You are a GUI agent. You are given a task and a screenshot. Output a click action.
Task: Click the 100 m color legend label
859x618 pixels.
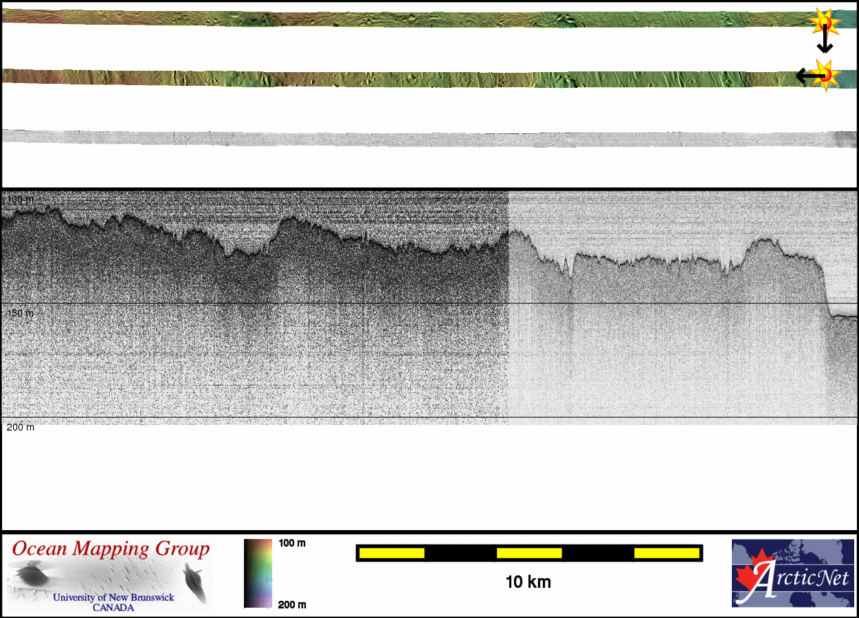tap(292, 543)
